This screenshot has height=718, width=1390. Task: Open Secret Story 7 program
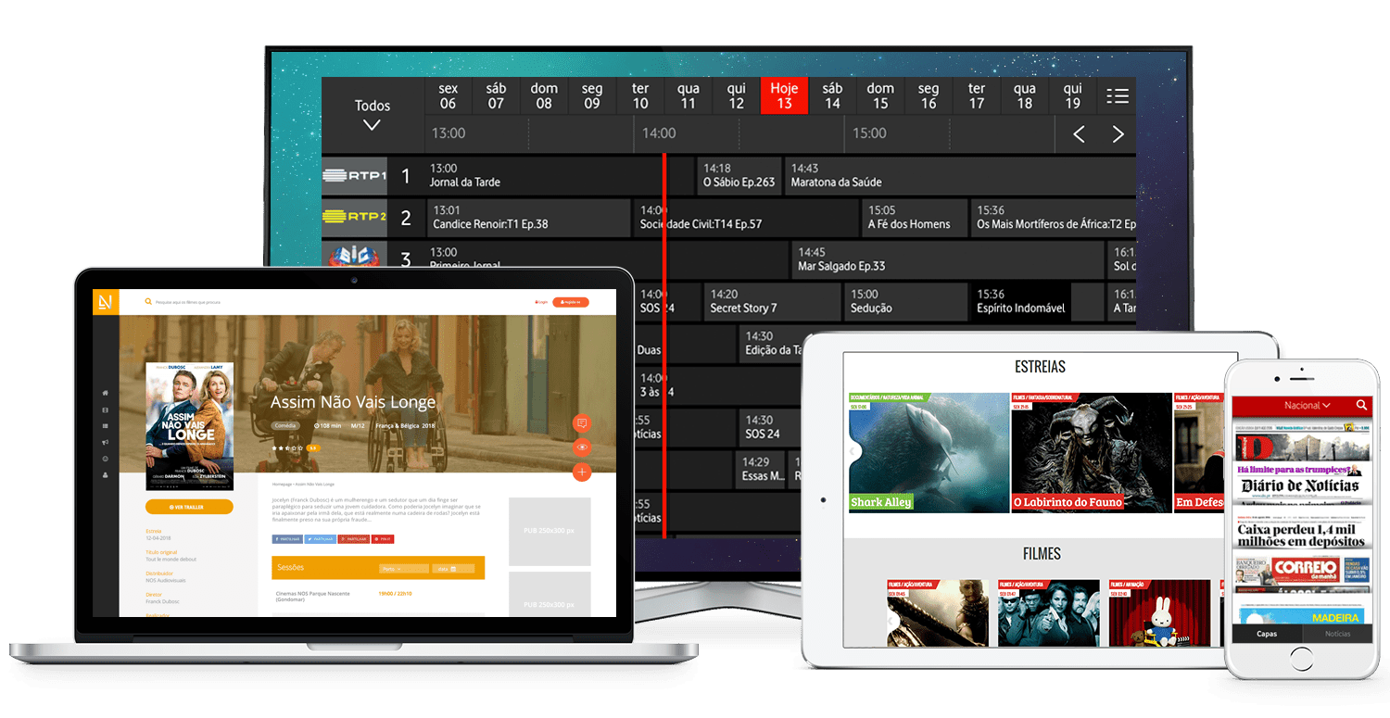point(771,301)
